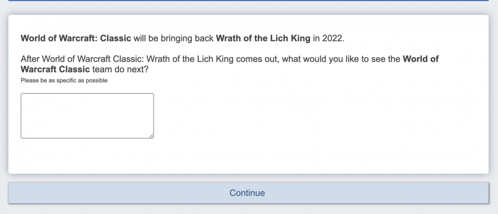Click inside the empty answer text box
The height and width of the screenshot is (214, 498).
point(87,116)
